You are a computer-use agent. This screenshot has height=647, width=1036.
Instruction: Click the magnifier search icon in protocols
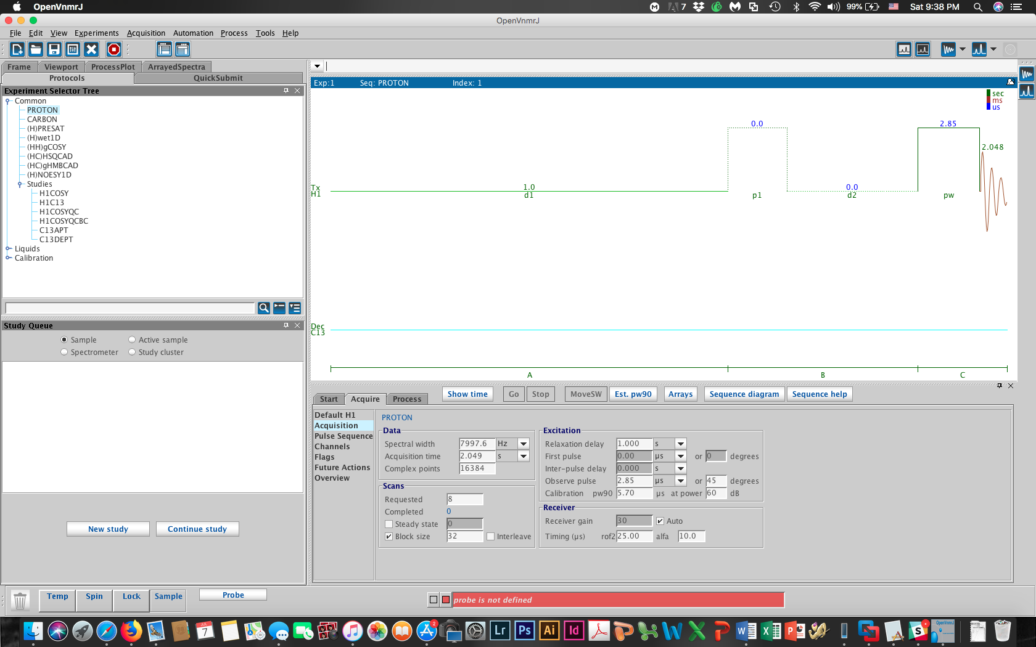coord(263,308)
